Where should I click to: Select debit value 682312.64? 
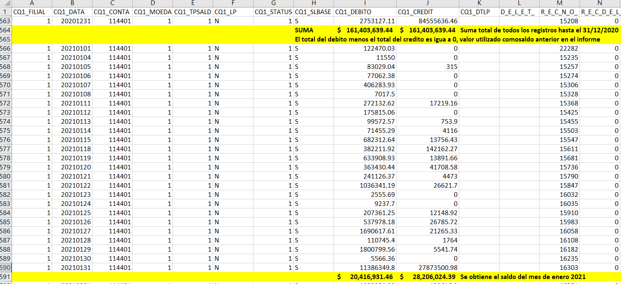(x=365, y=140)
